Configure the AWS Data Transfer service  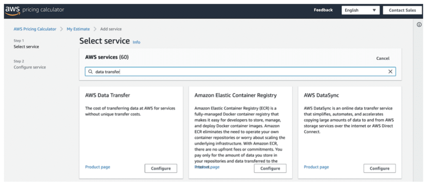[161, 168]
